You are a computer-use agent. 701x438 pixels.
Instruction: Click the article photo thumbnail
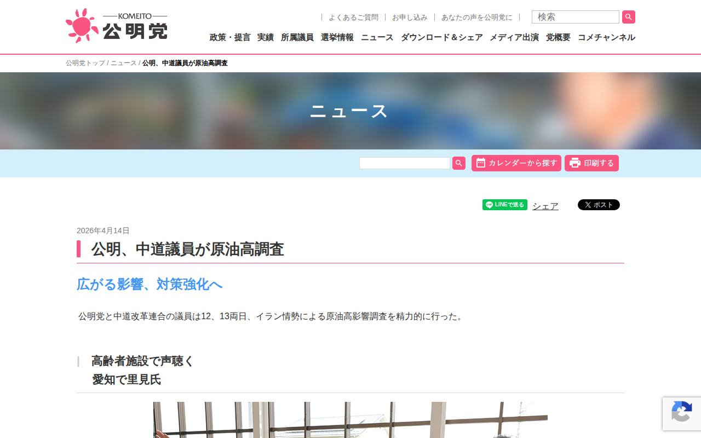350,420
